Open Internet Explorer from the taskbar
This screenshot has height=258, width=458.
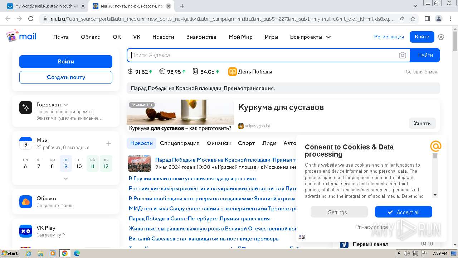pos(28,253)
